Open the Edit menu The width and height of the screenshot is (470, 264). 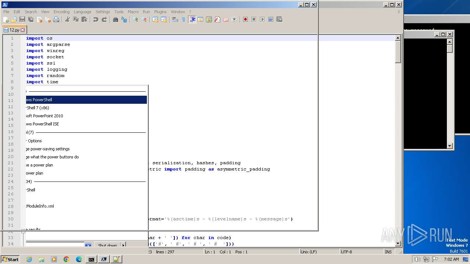click(17, 12)
